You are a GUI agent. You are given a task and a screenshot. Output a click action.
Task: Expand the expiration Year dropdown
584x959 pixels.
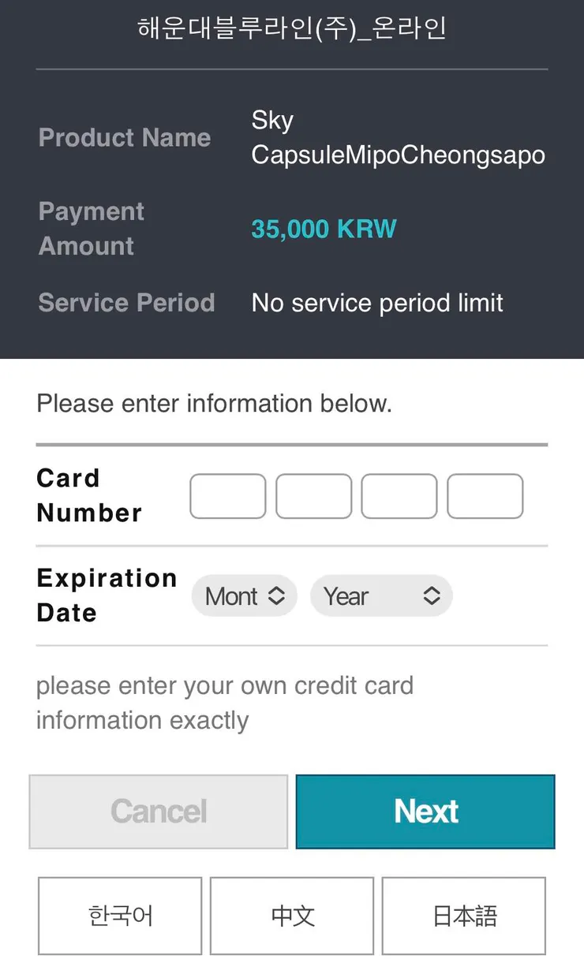coord(381,596)
